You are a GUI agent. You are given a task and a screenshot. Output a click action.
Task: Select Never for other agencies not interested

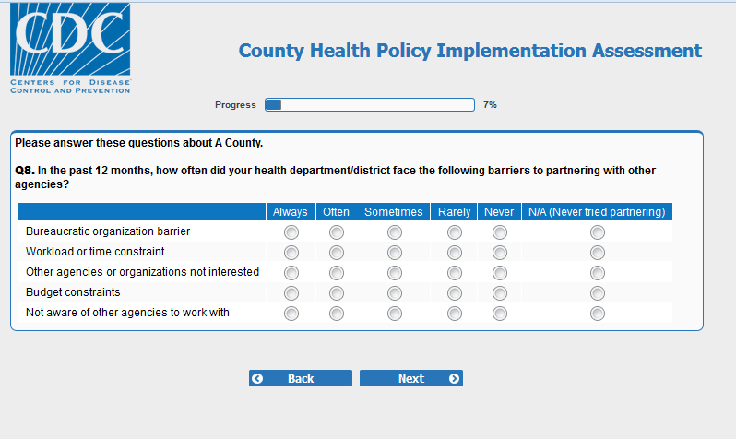point(500,273)
